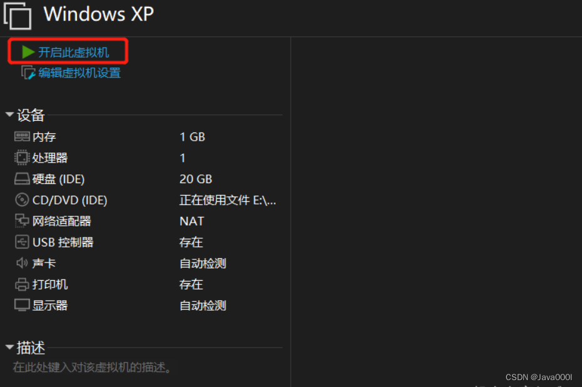Click the display (显示器) monitor icon
Image resolution: width=582 pixels, height=387 pixels.
[22, 305]
